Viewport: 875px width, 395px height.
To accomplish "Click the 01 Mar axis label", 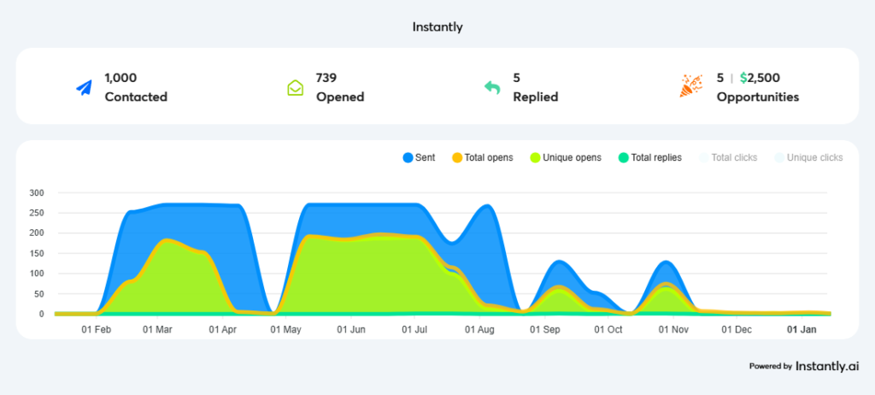I will [x=157, y=330].
